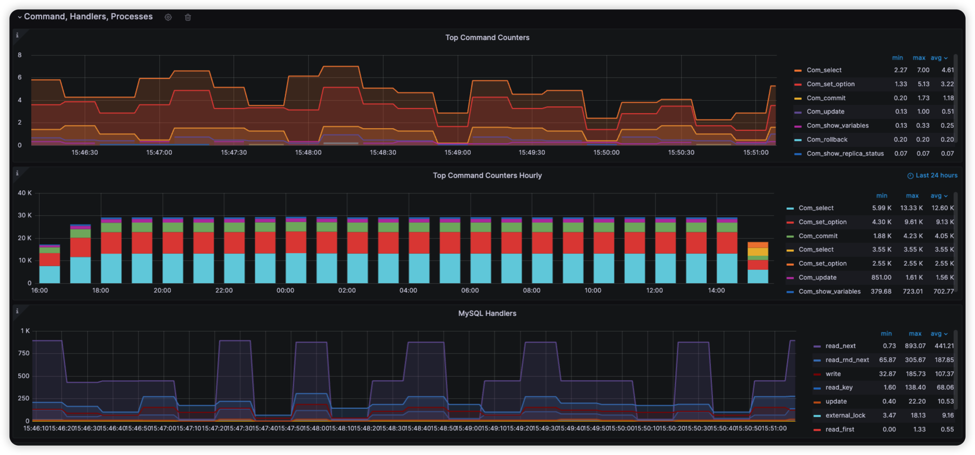Sort Hourly legend by min column

coord(882,196)
